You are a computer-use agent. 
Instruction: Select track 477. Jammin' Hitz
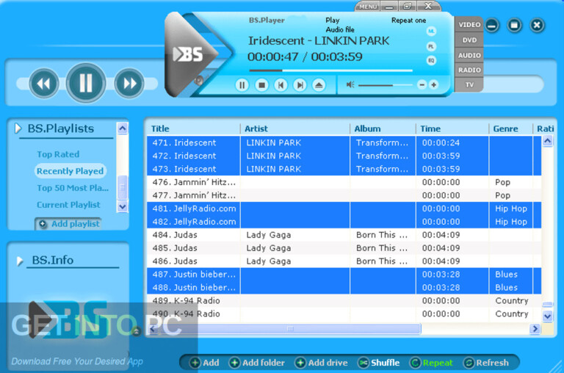pos(344,195)
